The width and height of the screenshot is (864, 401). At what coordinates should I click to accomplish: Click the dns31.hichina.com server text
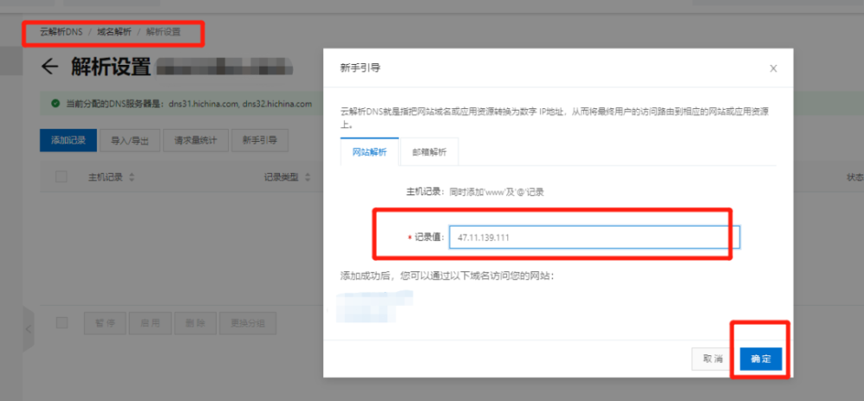[203, 103]
